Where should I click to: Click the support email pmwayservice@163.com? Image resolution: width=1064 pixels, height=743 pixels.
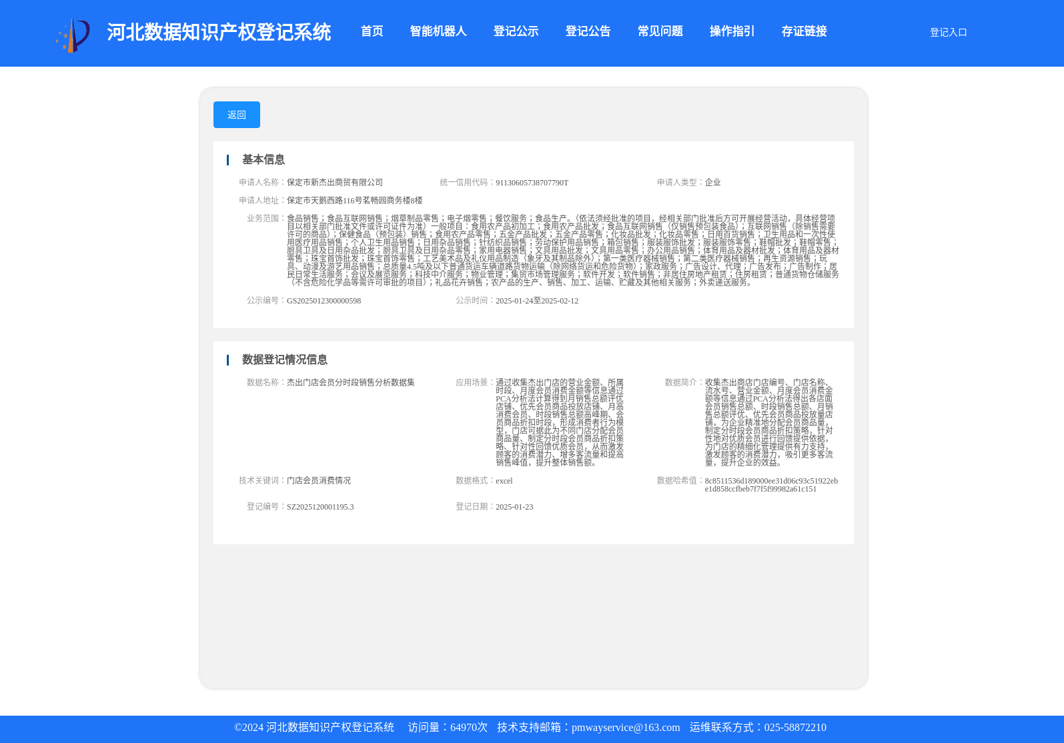click(x=626, y=728)
